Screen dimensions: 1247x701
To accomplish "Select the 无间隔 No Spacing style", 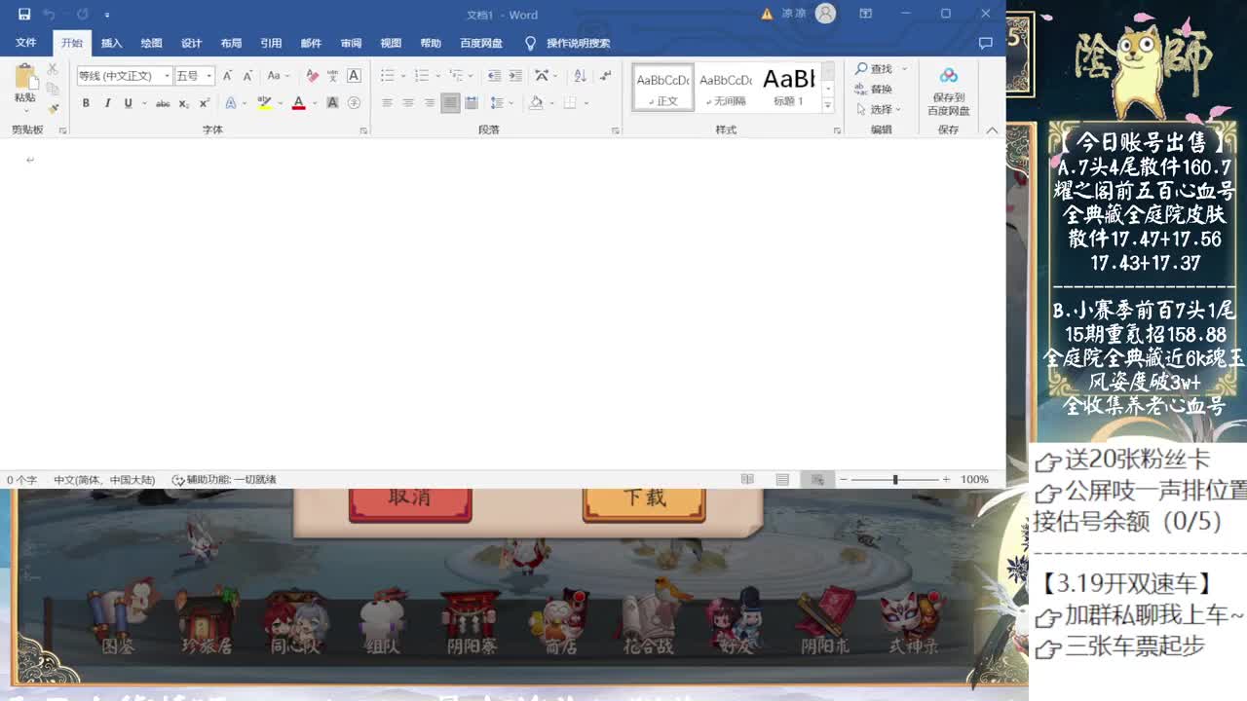I will click(x=726, y=87).
